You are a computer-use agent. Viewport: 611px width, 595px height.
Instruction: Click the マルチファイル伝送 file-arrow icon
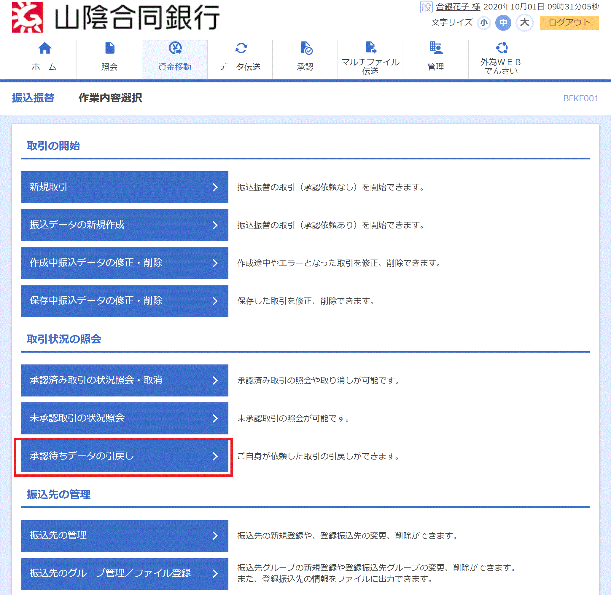(x=371, y=47)
